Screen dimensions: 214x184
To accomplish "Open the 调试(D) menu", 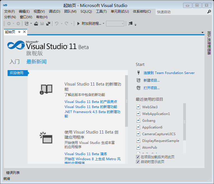I will click(x=54, y=12).
